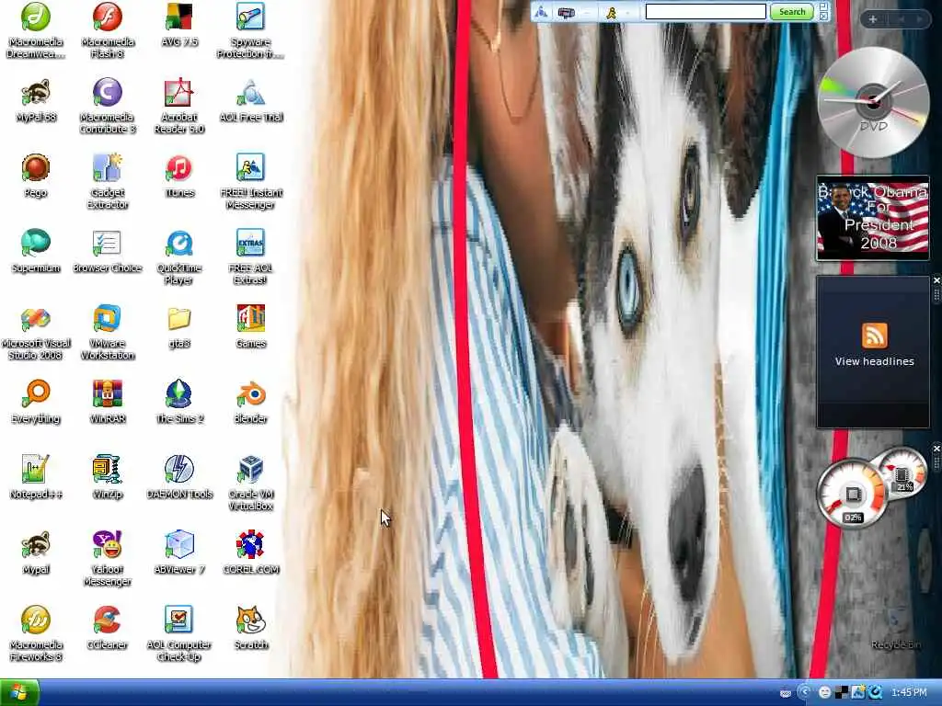Viewport: 942px width, 706px height.
Task: Click the AOL running man icon in the search deskbar
Action: [x=611, y=12]
